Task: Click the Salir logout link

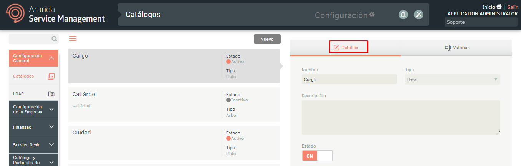Action: tap(512, 7)
